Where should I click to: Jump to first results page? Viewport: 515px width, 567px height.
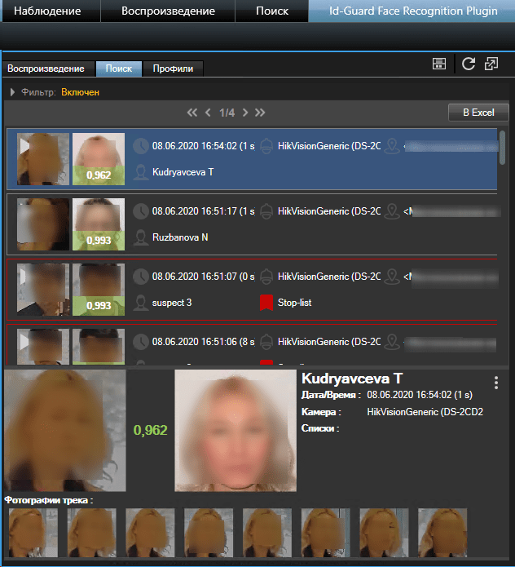pyautogui.click(x=192, y=113)
